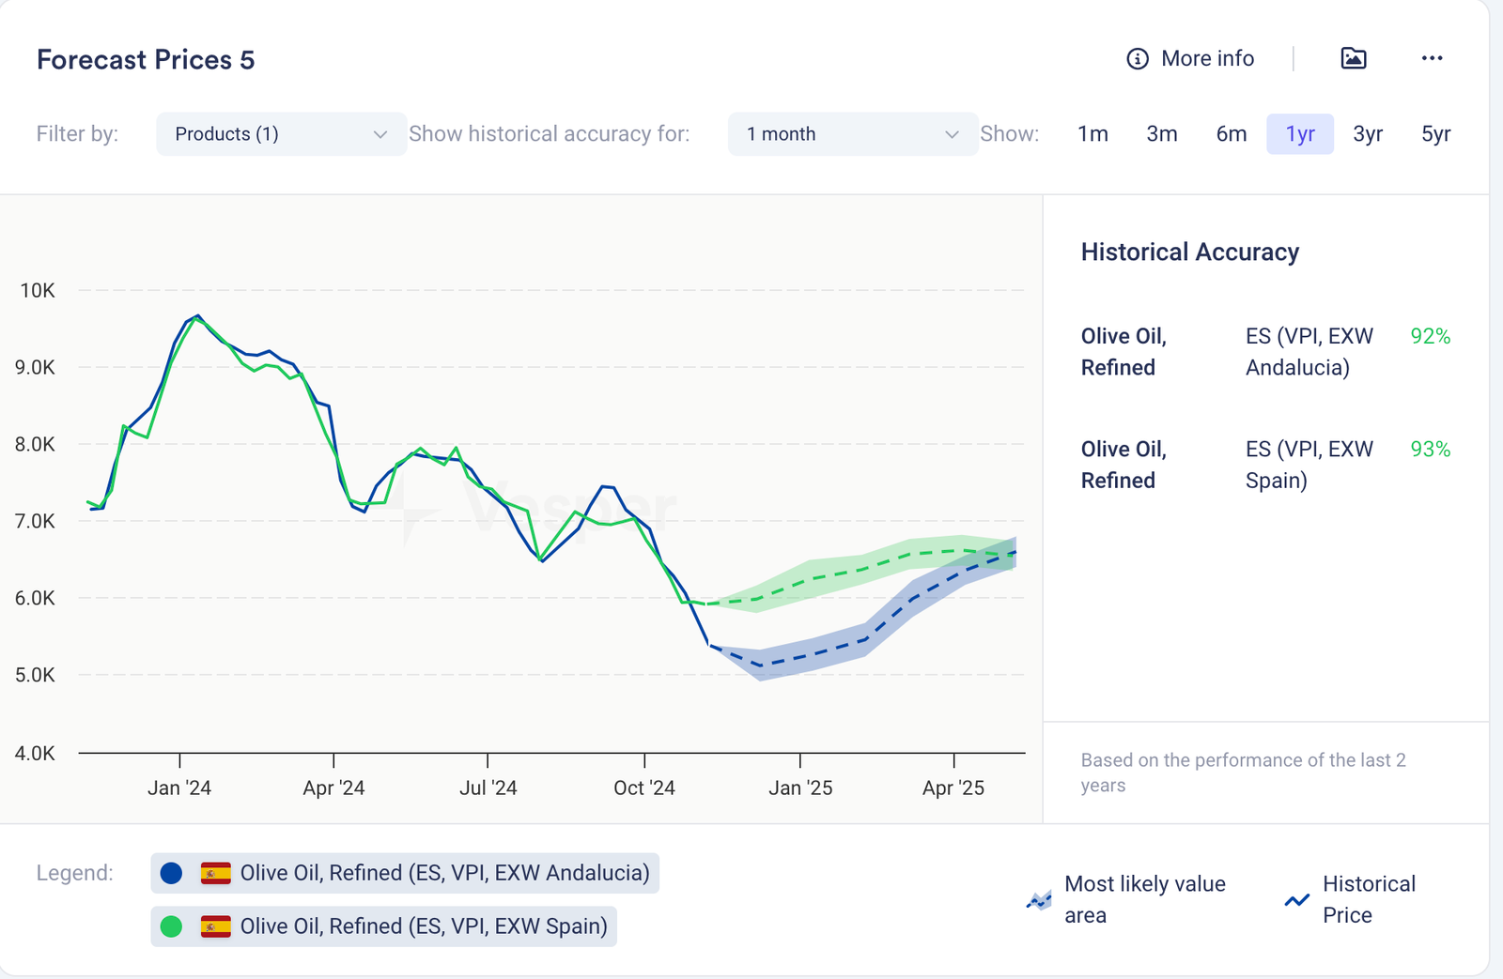Click the Spain flag beside EXW Andalucia
This screenshot has height=979, width=1503.
click(x=216, y=874)
